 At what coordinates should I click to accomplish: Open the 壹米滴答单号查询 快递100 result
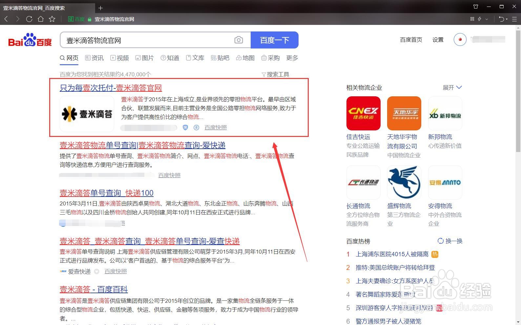[107, 193]
